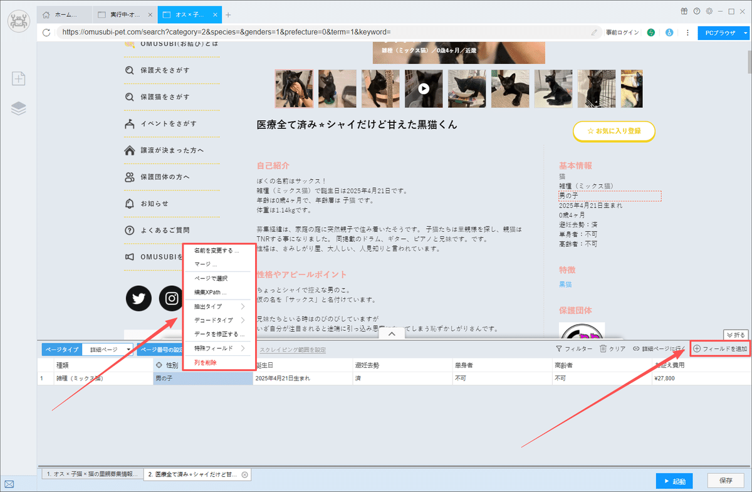Switch to the ホーム tab
This screenshot has height=492, width=752.
coord(65,14)
